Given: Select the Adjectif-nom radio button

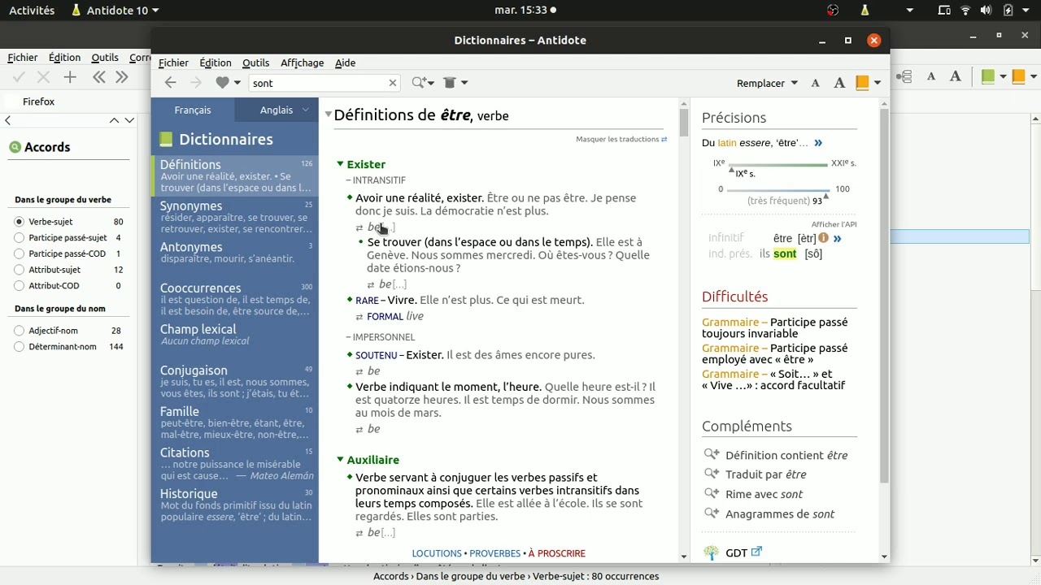Looking at the screenshot, I should tap(20, 331).
